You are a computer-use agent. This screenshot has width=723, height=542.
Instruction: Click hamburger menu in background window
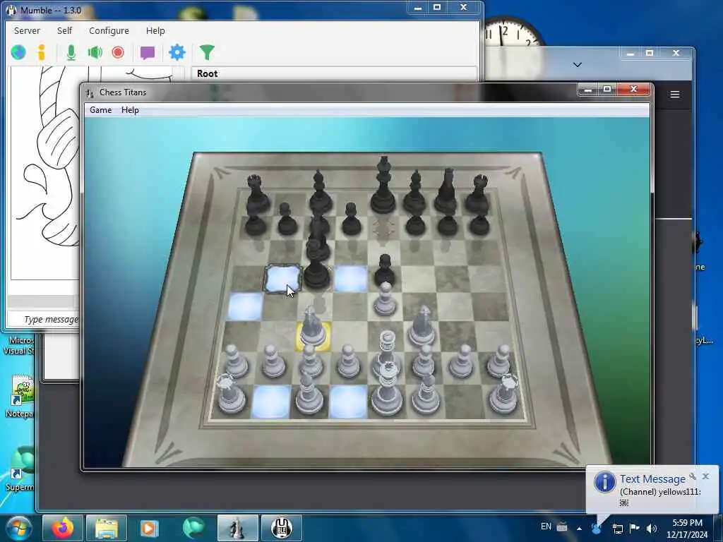(674, 95)
